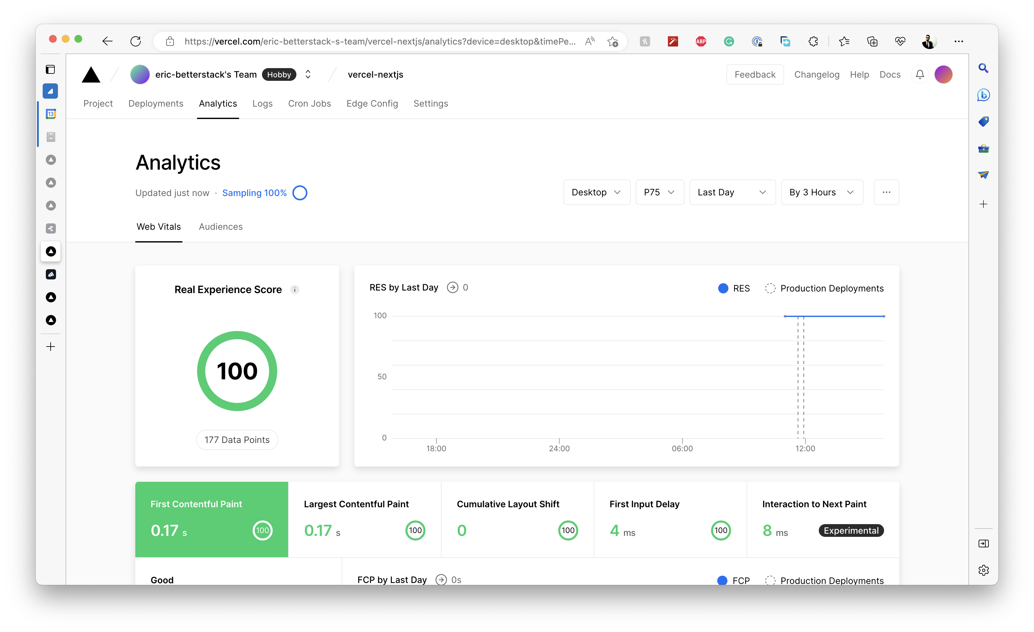This screenshot has width=1034, height=632.
Task: Add a new tab in vertical tab strip
Action: pos(50,347)
